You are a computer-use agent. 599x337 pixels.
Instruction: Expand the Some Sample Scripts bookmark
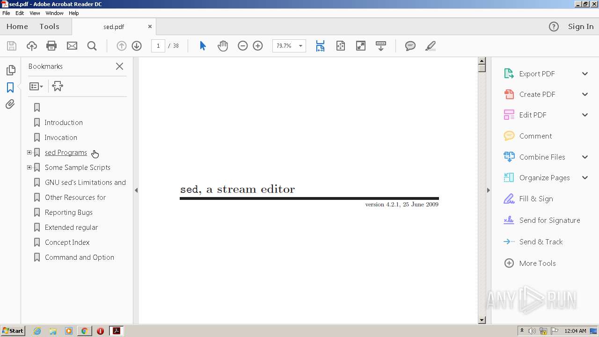pyautogui.click(x=29, y=168)
